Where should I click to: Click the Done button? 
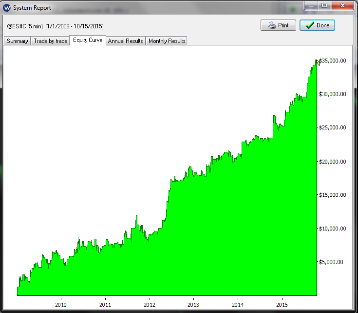point(317,25)
